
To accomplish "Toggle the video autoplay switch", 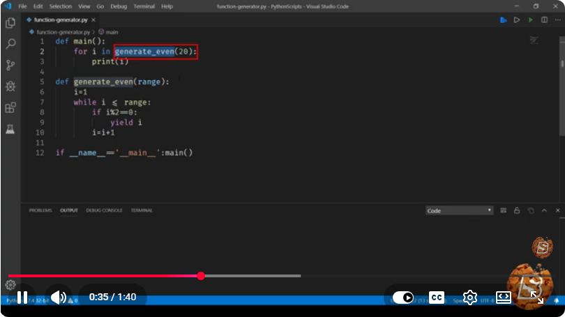I will pyautogui.click(x=403, y=297).
